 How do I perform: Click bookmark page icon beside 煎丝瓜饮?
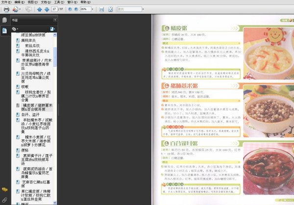18,46
